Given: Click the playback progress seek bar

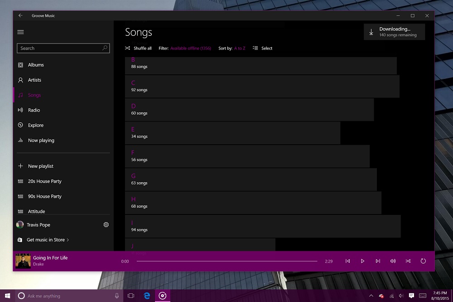Looking at the screenshot, I should coord(227,261).
